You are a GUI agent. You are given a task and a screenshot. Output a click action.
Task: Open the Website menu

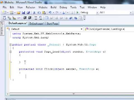tap(43, 7)
